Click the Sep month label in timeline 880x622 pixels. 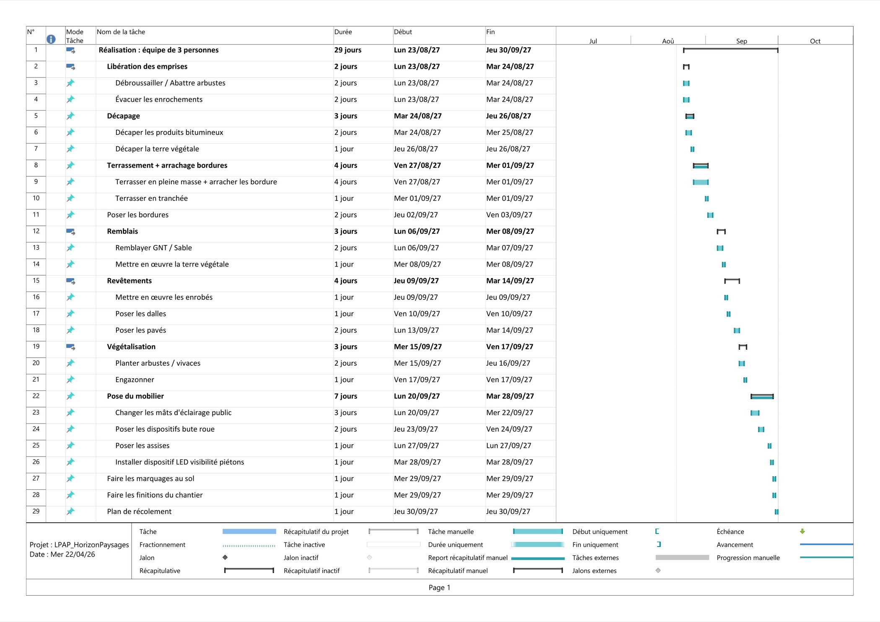click(x=741, y=41)
